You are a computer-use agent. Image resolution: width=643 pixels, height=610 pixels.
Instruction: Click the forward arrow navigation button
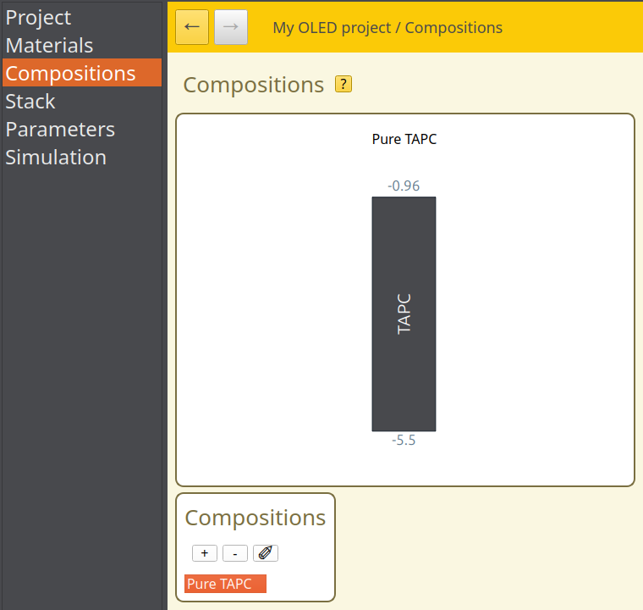point(231,28)
